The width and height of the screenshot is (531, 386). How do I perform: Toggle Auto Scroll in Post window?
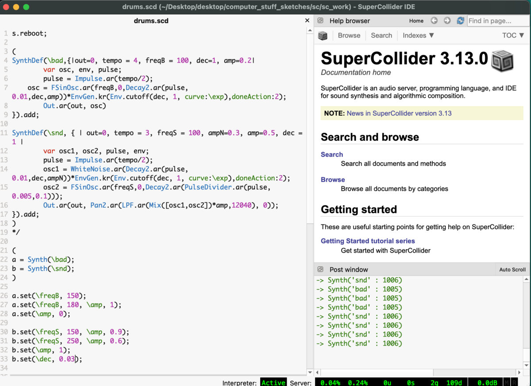[512, 269]
